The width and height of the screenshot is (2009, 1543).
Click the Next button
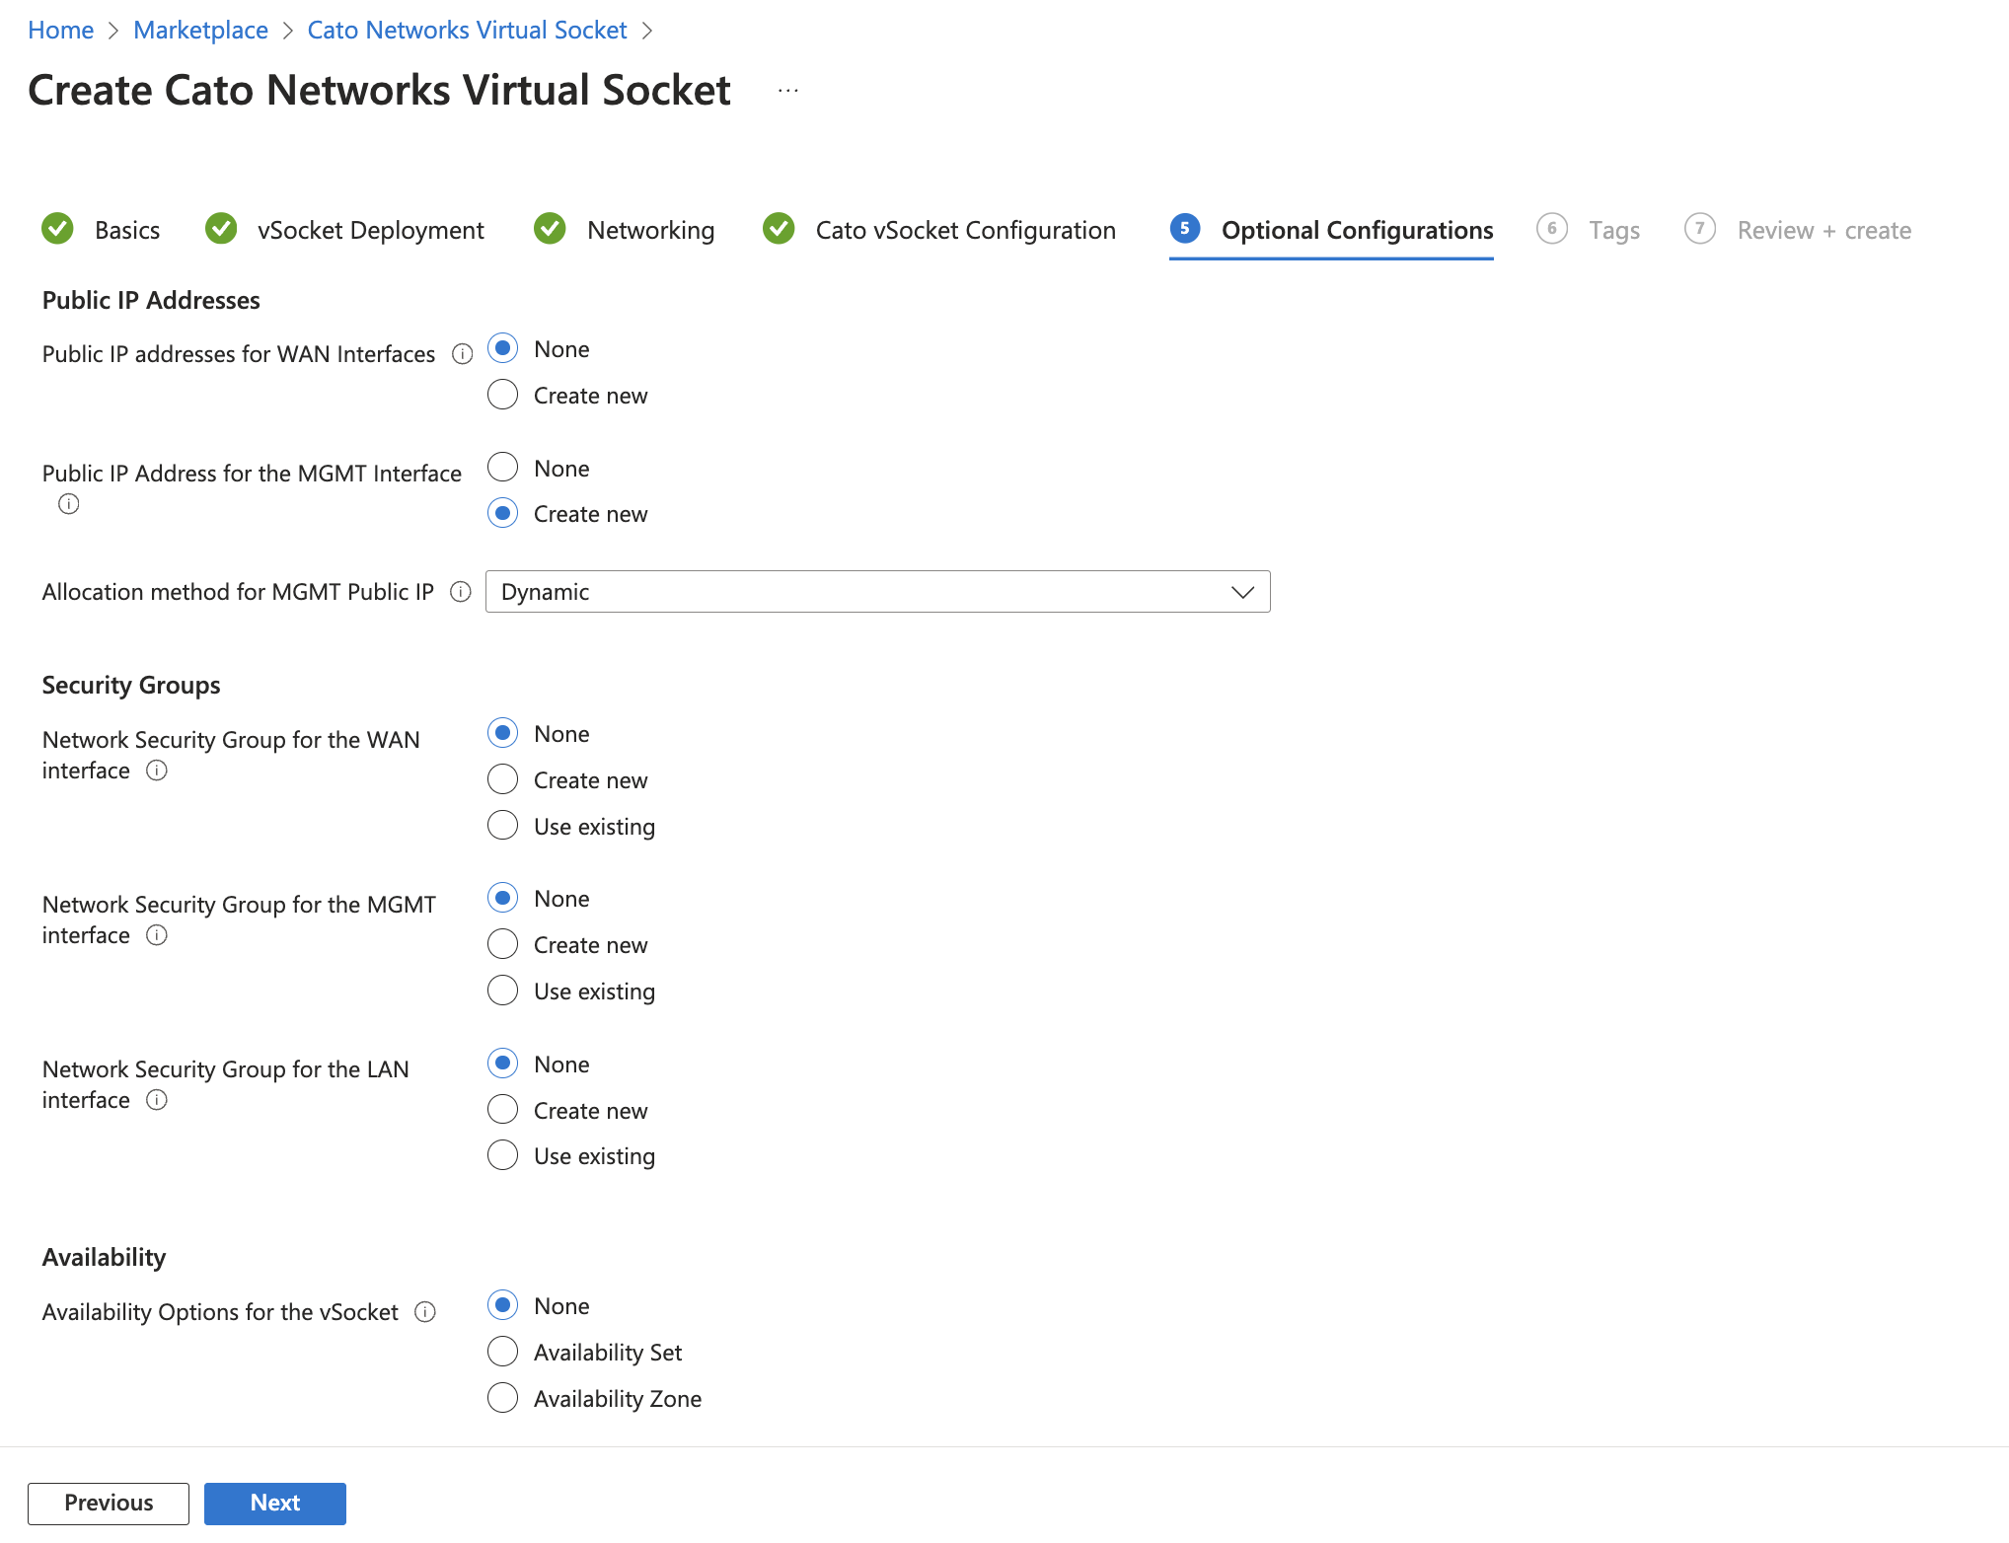[274, 1503]
